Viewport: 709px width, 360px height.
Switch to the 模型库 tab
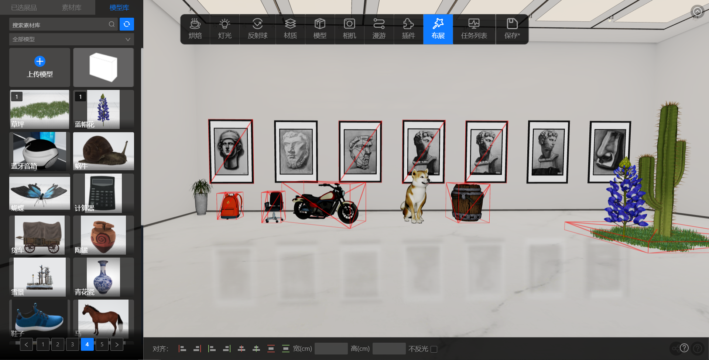coord(119,7)
